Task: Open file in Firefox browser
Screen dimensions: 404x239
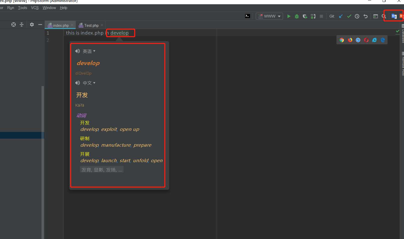Action: [350, 40]
